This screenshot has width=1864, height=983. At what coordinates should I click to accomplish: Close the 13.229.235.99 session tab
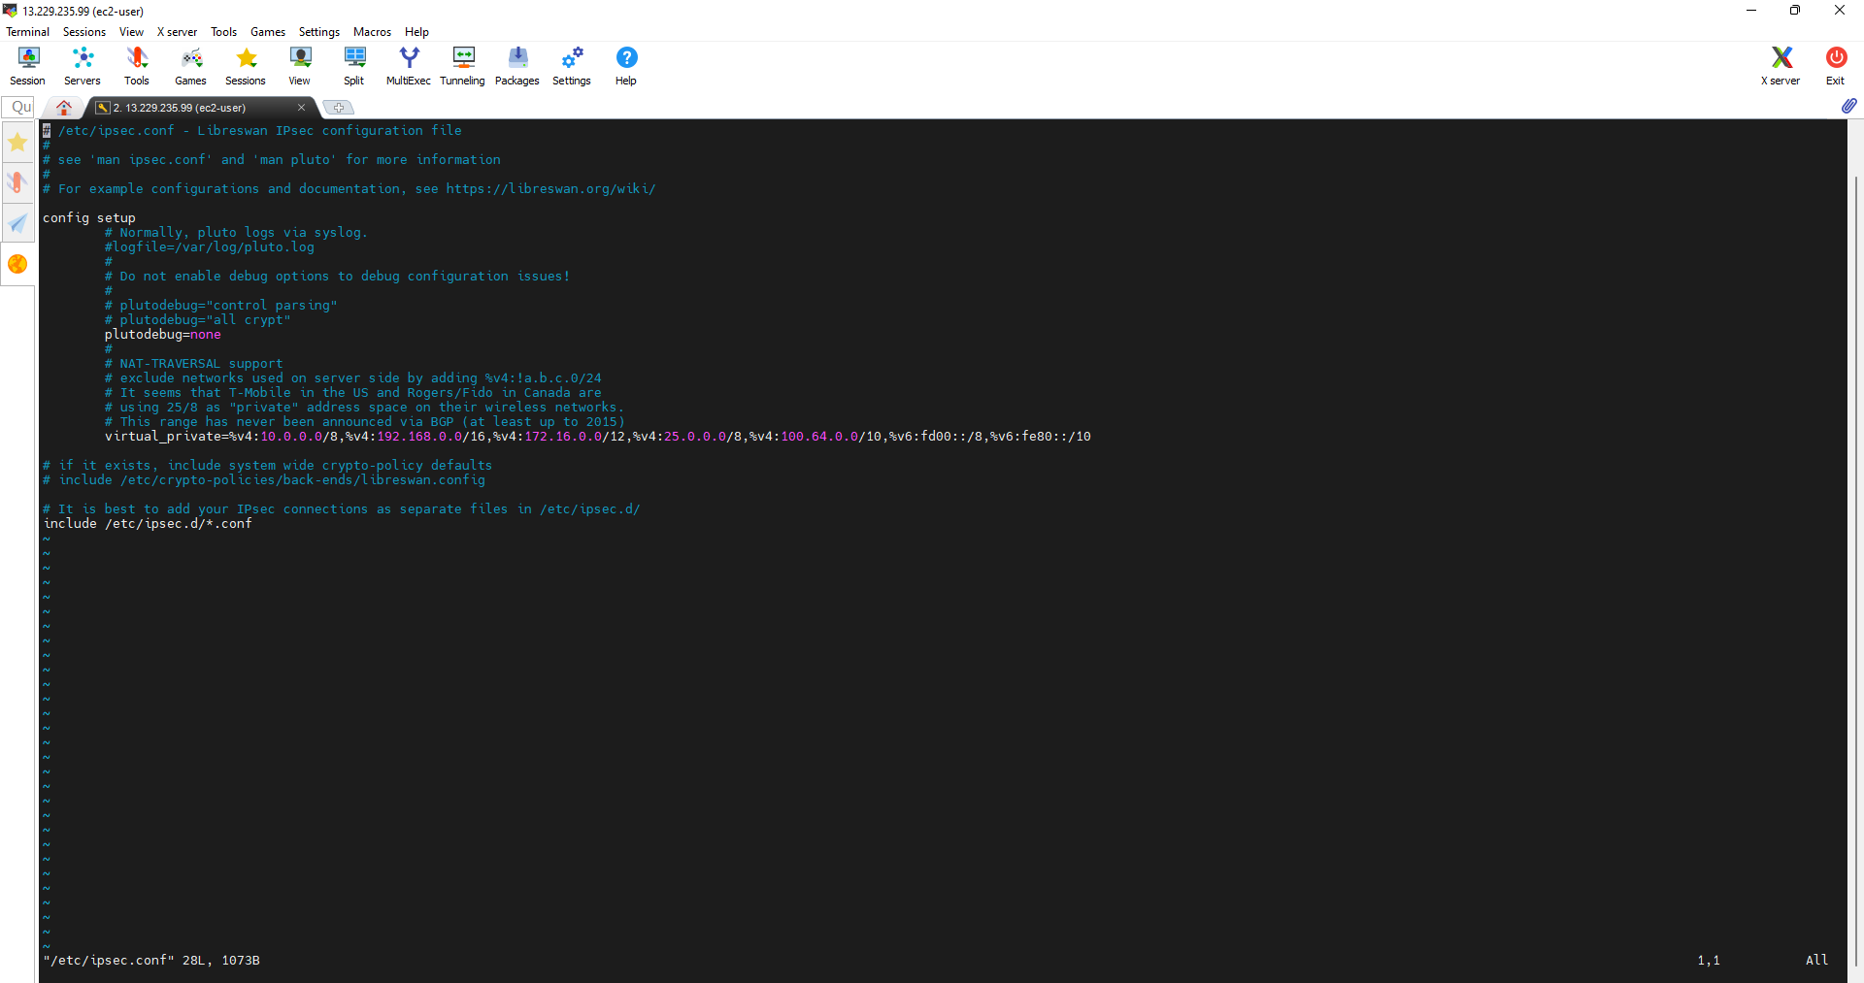pos(301,108)
